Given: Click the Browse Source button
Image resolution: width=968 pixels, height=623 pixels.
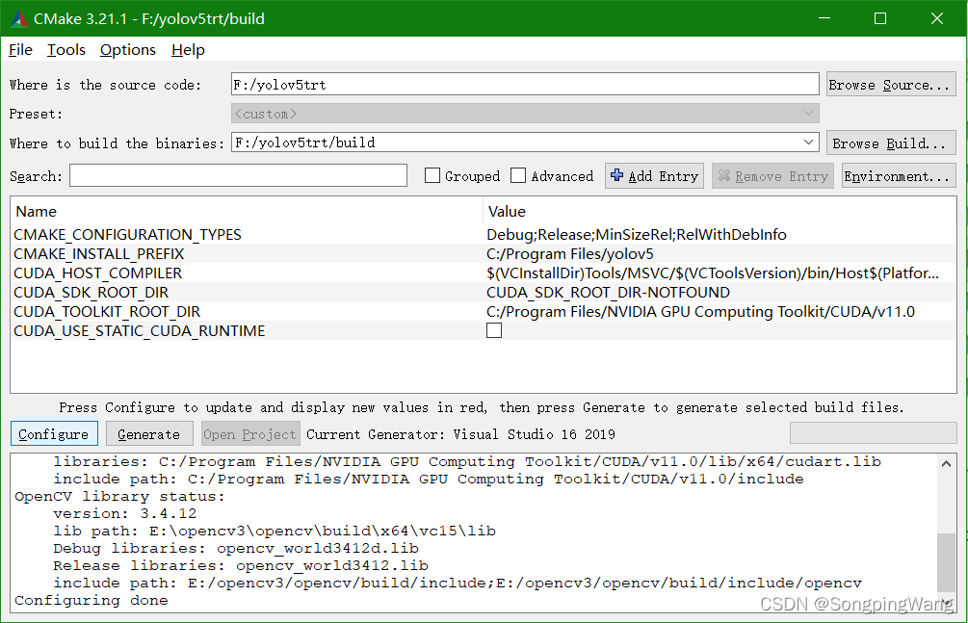Looking at the screenshot, I should click(891, 85).
